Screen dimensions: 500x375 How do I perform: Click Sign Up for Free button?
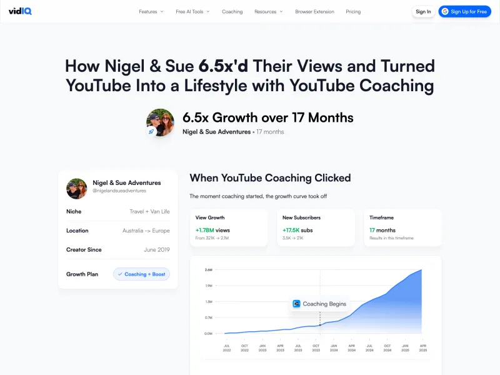point(464,11)
